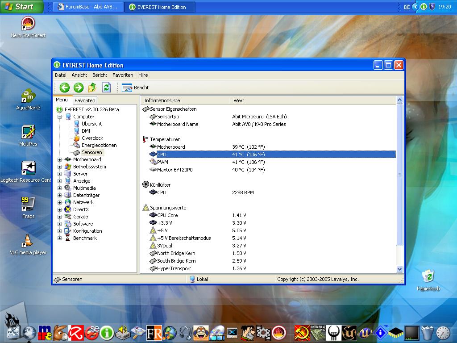Open the Bericht report toolbar button

(x=135, y=88)
